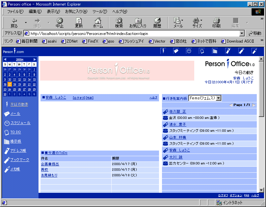Click the FAQ link in footer
This screenshot has width=266, height=207.
[247, 195]
